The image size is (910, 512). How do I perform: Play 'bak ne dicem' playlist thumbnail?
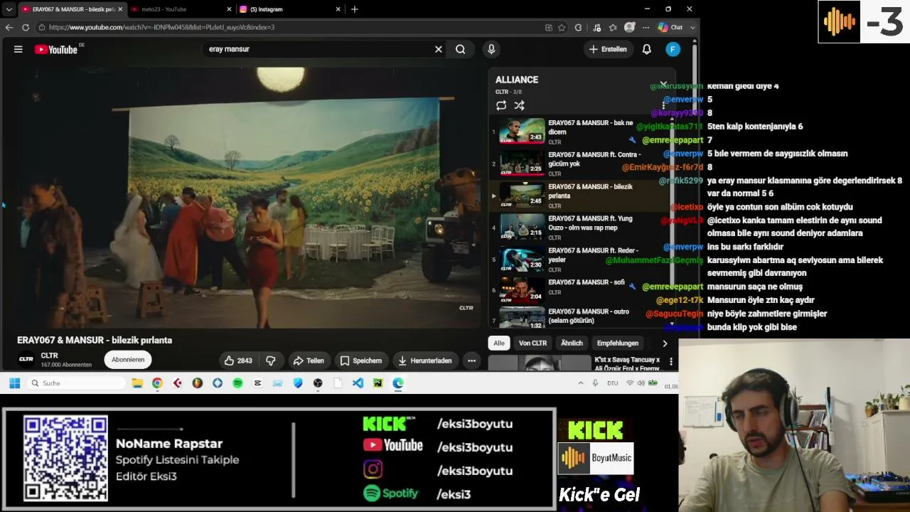522,132
